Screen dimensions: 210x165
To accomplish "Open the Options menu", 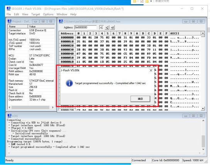I will tap(48, 14).
